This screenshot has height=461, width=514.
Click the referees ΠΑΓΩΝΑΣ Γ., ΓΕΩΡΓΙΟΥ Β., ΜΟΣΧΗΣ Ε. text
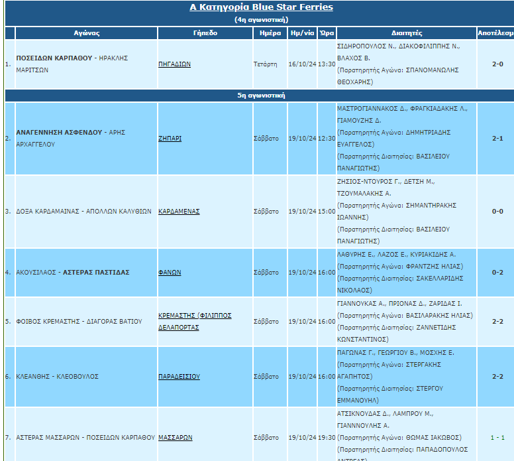point(395,352)
